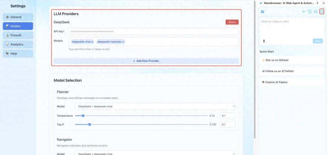The width and height of the screenshot is (328, 155).
Task: Click the Discord-style icon in Nanobrowser header
Action: pos(316,12)
